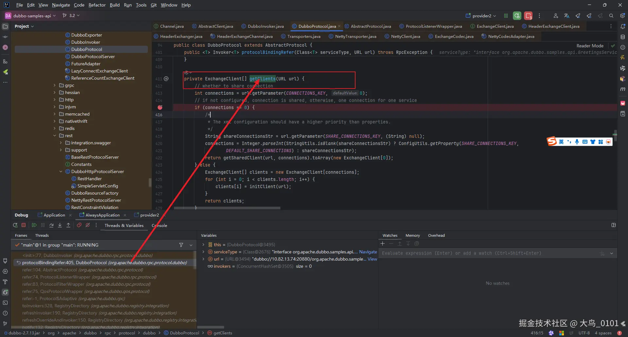Click the Step Into debug icon
Screen dimensions: 628x337
[60, 225]
